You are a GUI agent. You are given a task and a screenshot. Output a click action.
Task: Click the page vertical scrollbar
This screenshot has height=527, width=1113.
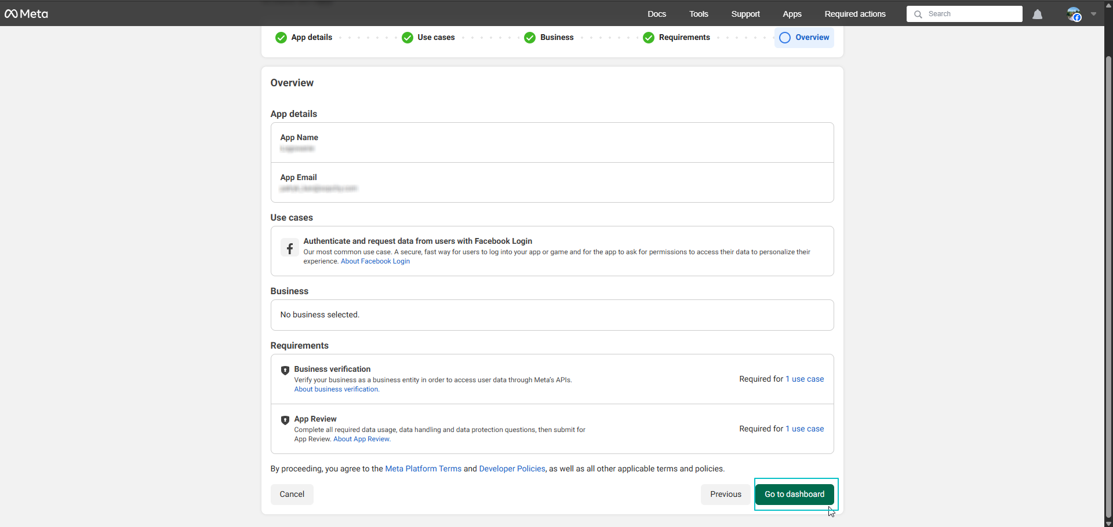pyautogui.click(x=1108, y=284)
